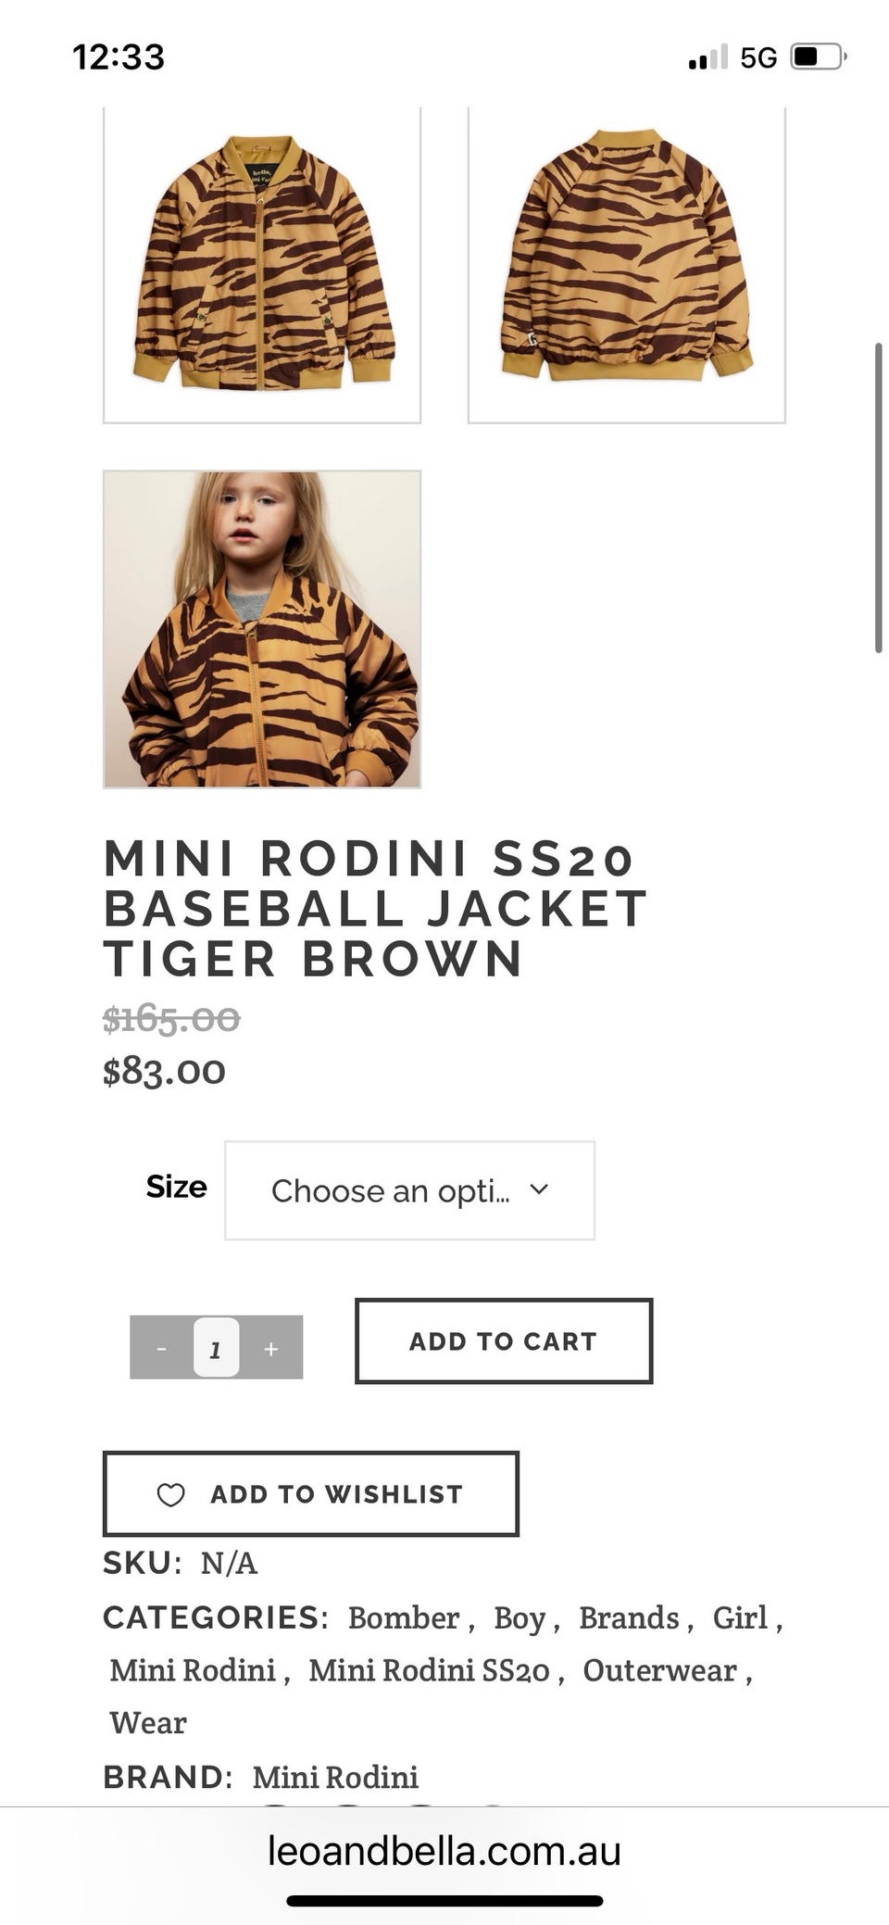
Task: Tap the leoandbella.com.au address bar
Action: click(x=444, y=1851)
